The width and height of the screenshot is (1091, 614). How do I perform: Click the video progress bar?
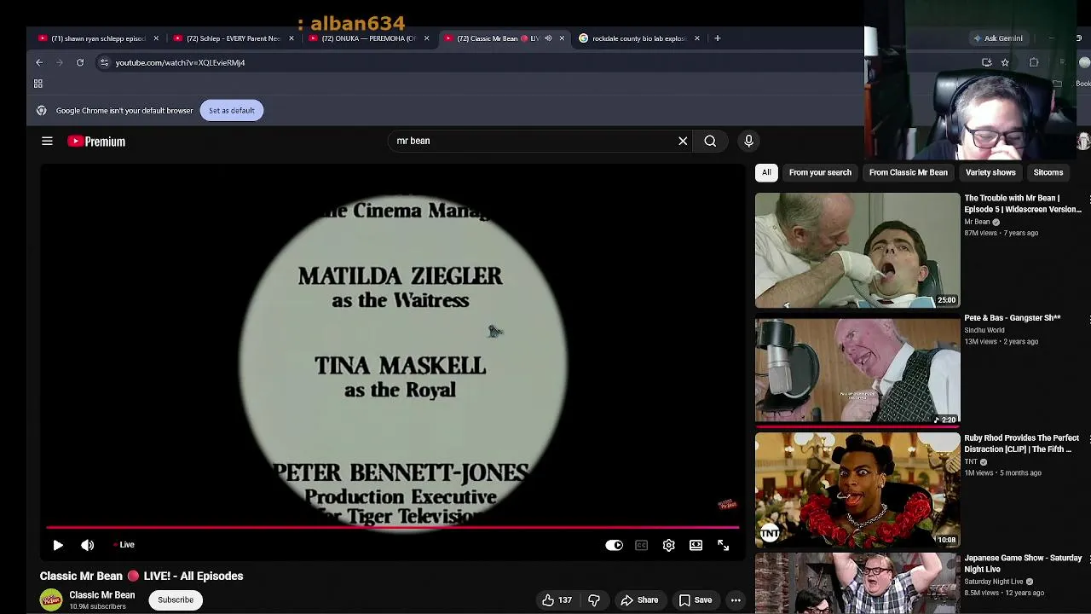(392, 528)
